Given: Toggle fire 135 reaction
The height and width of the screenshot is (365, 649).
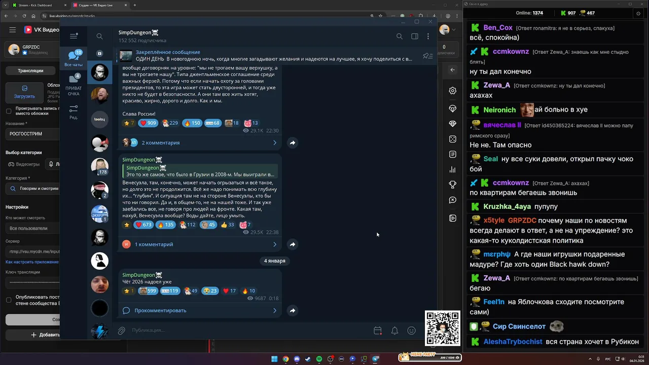Looking at the screenshot, I should pyautogui.click(x=165, y=225).
